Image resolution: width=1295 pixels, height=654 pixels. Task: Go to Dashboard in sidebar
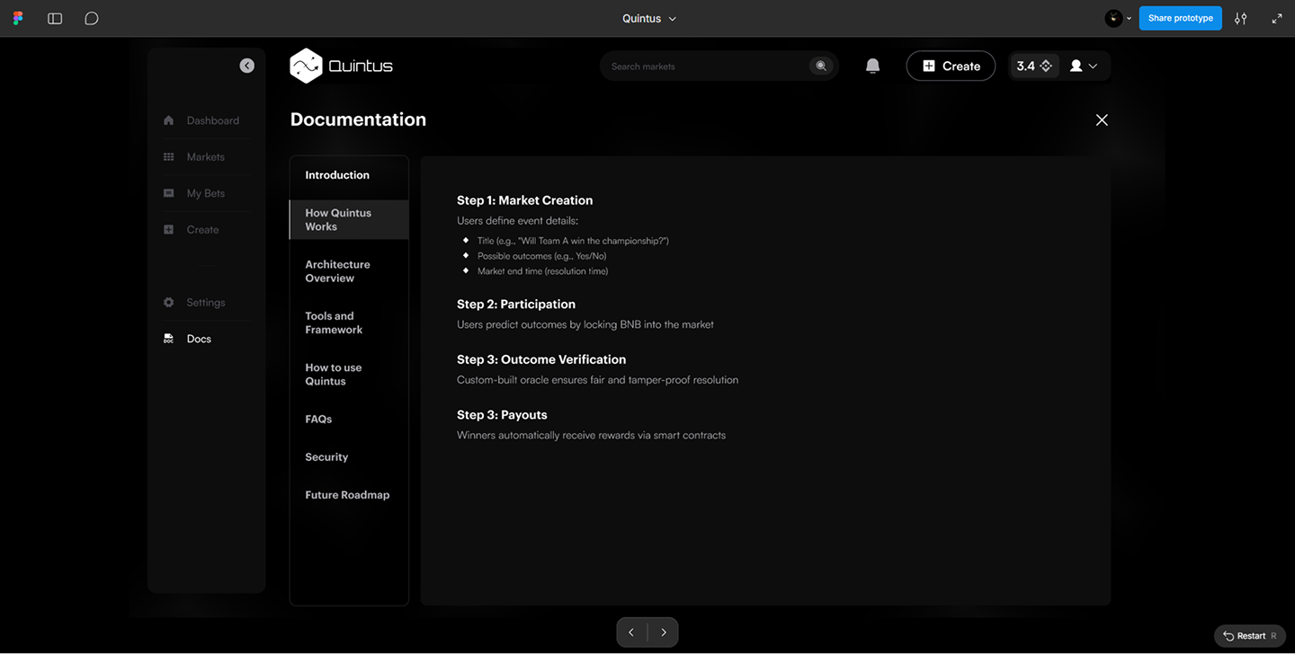point(213,120)
